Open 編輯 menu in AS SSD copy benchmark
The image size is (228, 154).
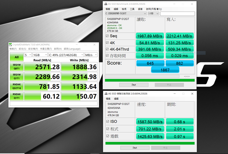(116, 99)
